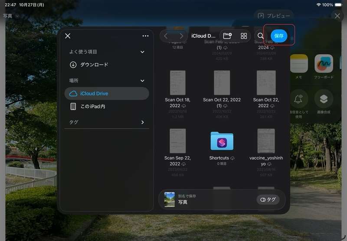Open the Scan Oct 22, 2022 document thumbnail
Image resolution: width=347 pixels, height=241 pixels.
point(266,83)
